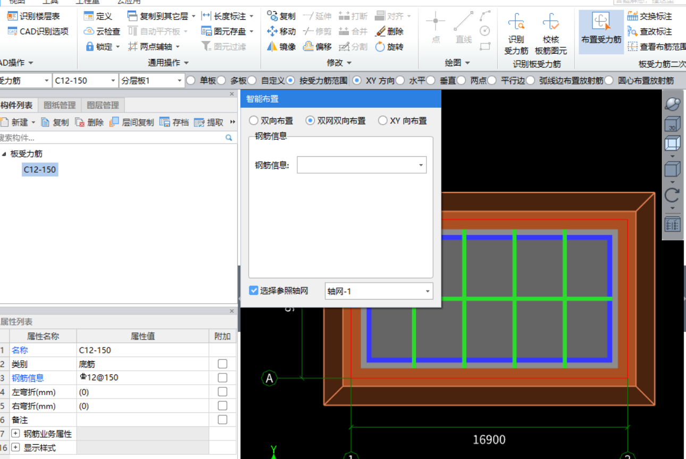The width and height of the screenshot is (686, 459).
Task: Toggle 选择参照轴网 checkbox
Action: 254,291
